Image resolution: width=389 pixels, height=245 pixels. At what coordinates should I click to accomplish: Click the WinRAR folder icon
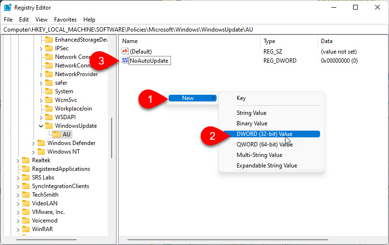26,229
